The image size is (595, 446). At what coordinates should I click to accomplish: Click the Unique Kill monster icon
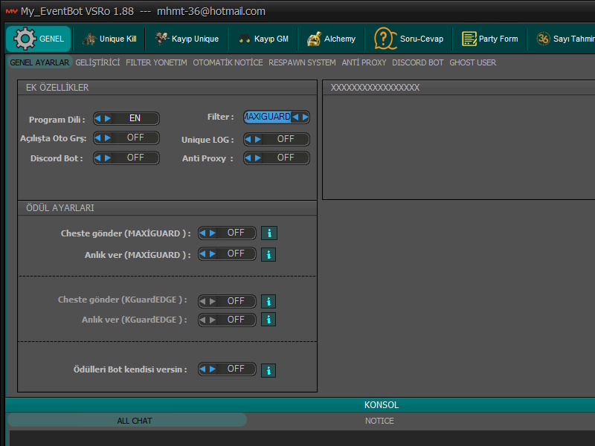coord(89,39)
